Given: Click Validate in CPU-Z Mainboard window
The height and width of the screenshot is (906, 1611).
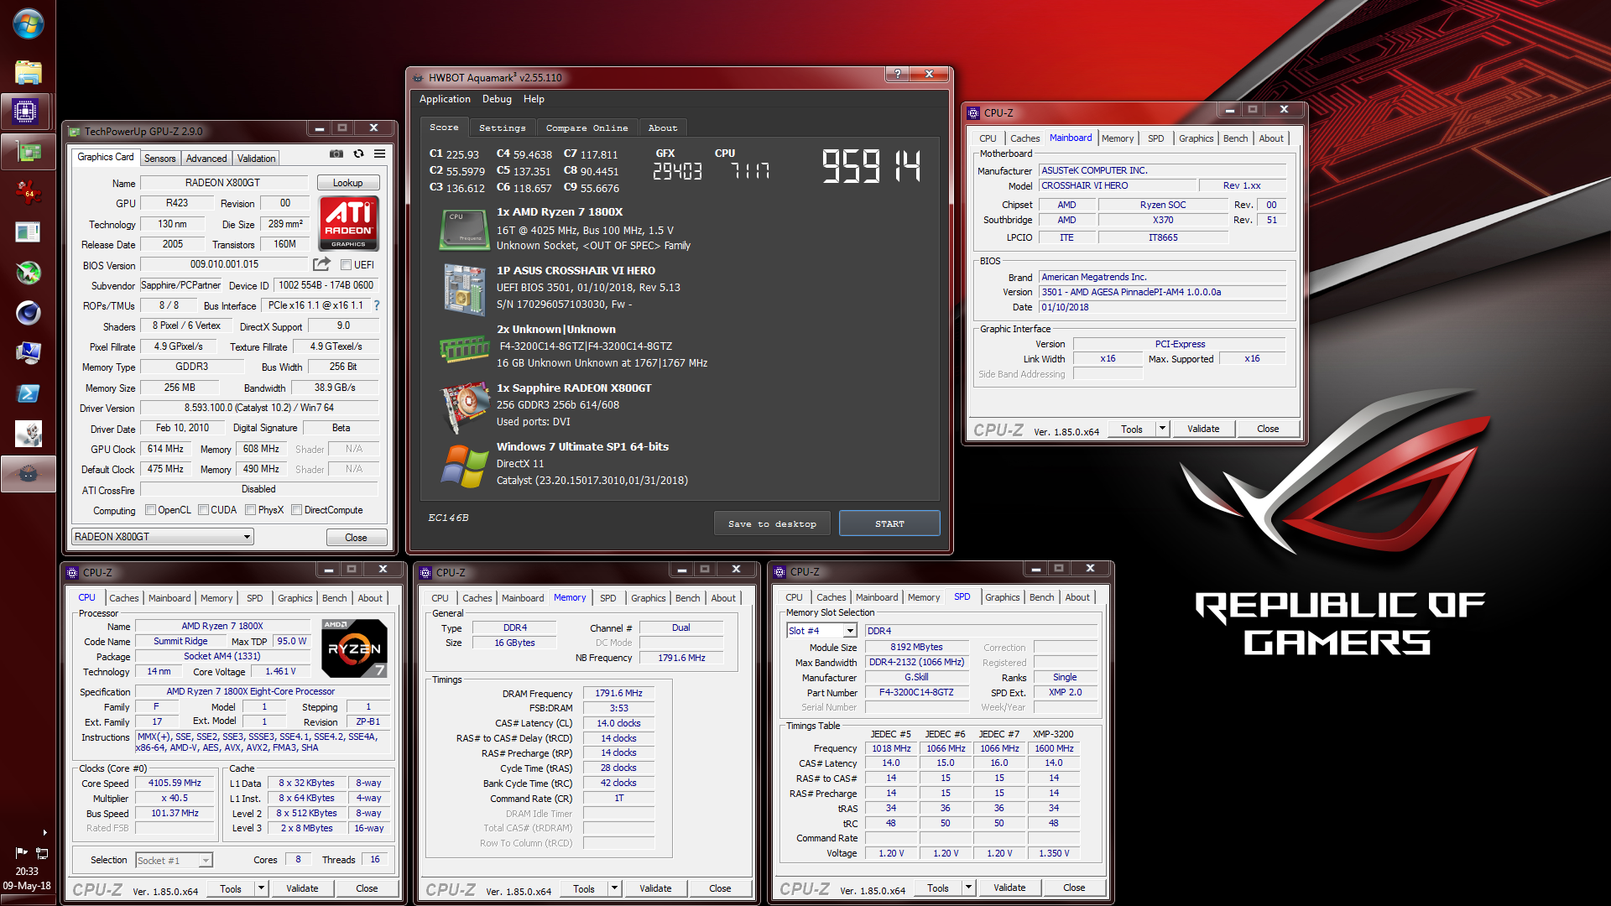Looking at the screenshot, I should (x=1203, y=429).
